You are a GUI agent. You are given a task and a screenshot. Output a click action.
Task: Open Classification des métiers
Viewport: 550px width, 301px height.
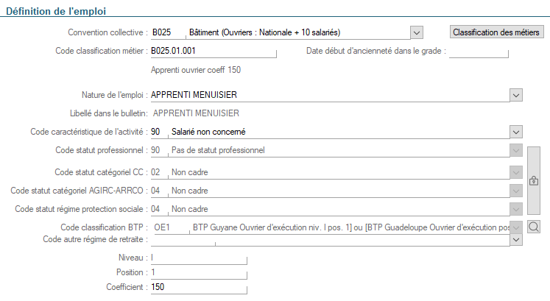click(x=496, y=32)
